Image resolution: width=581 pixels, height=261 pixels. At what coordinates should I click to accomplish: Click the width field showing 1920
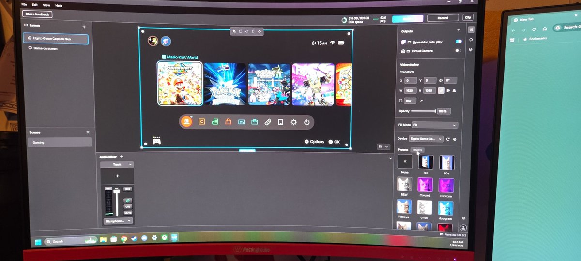[x=411, y=90]
